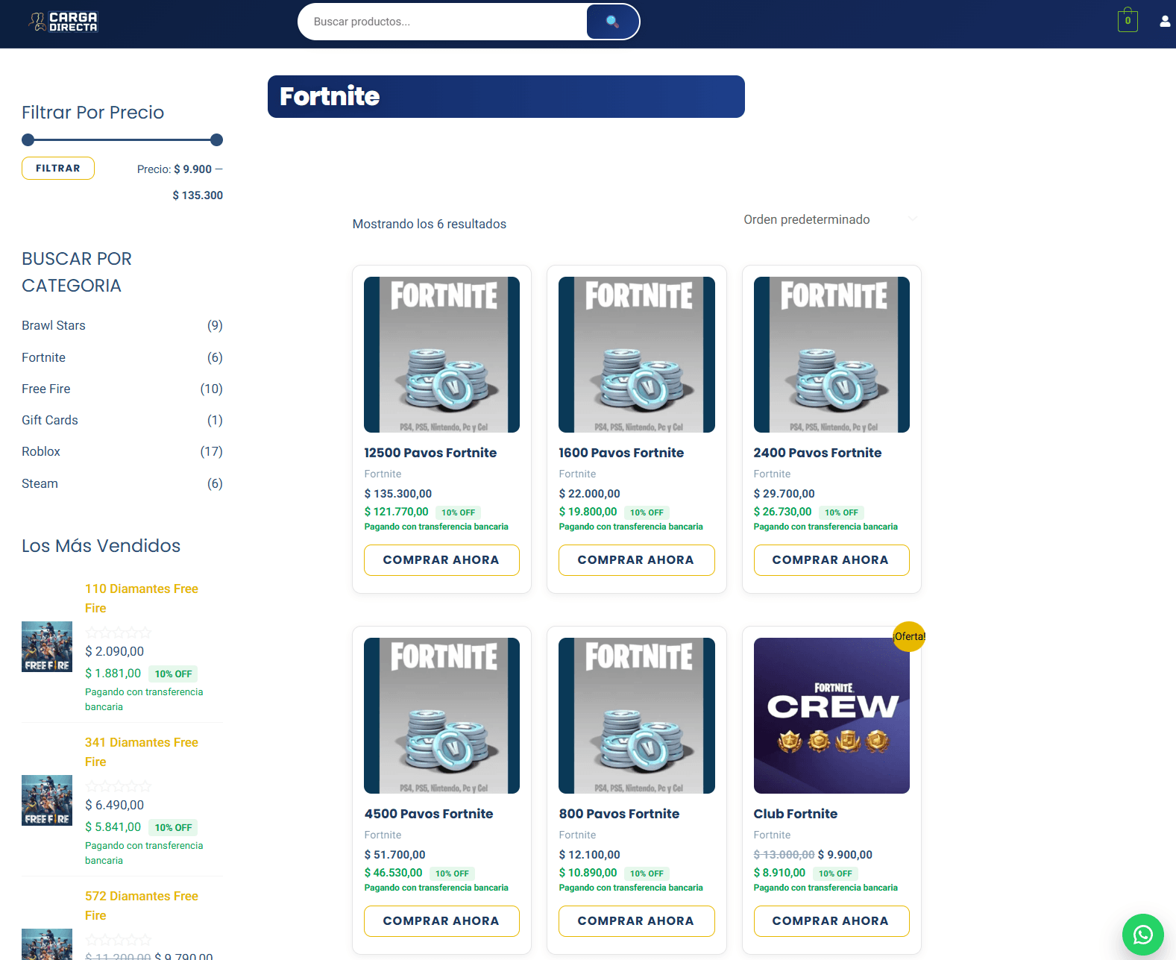
Task: Open the 800 Pavos Fortnite product image
Action: (x=636, y=715)
